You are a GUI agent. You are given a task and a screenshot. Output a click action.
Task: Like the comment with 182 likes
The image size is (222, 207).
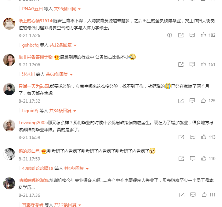tap(203, 35)
